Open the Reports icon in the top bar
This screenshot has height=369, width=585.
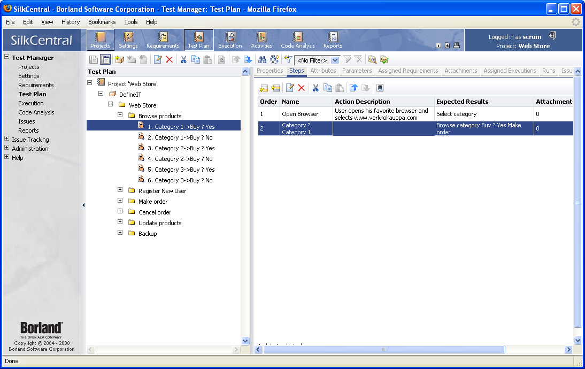(333, 40)
